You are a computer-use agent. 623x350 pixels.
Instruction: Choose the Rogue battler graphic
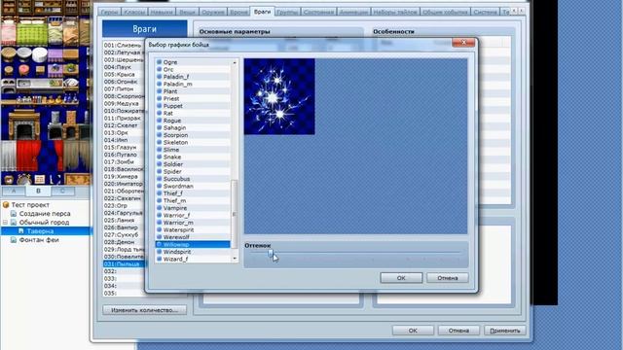tap(193, 121)
